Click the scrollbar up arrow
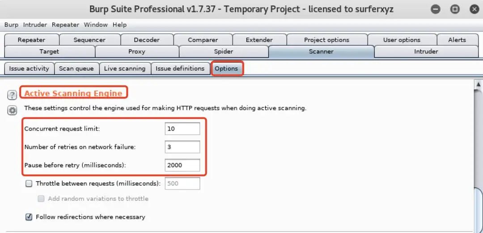 478,84
